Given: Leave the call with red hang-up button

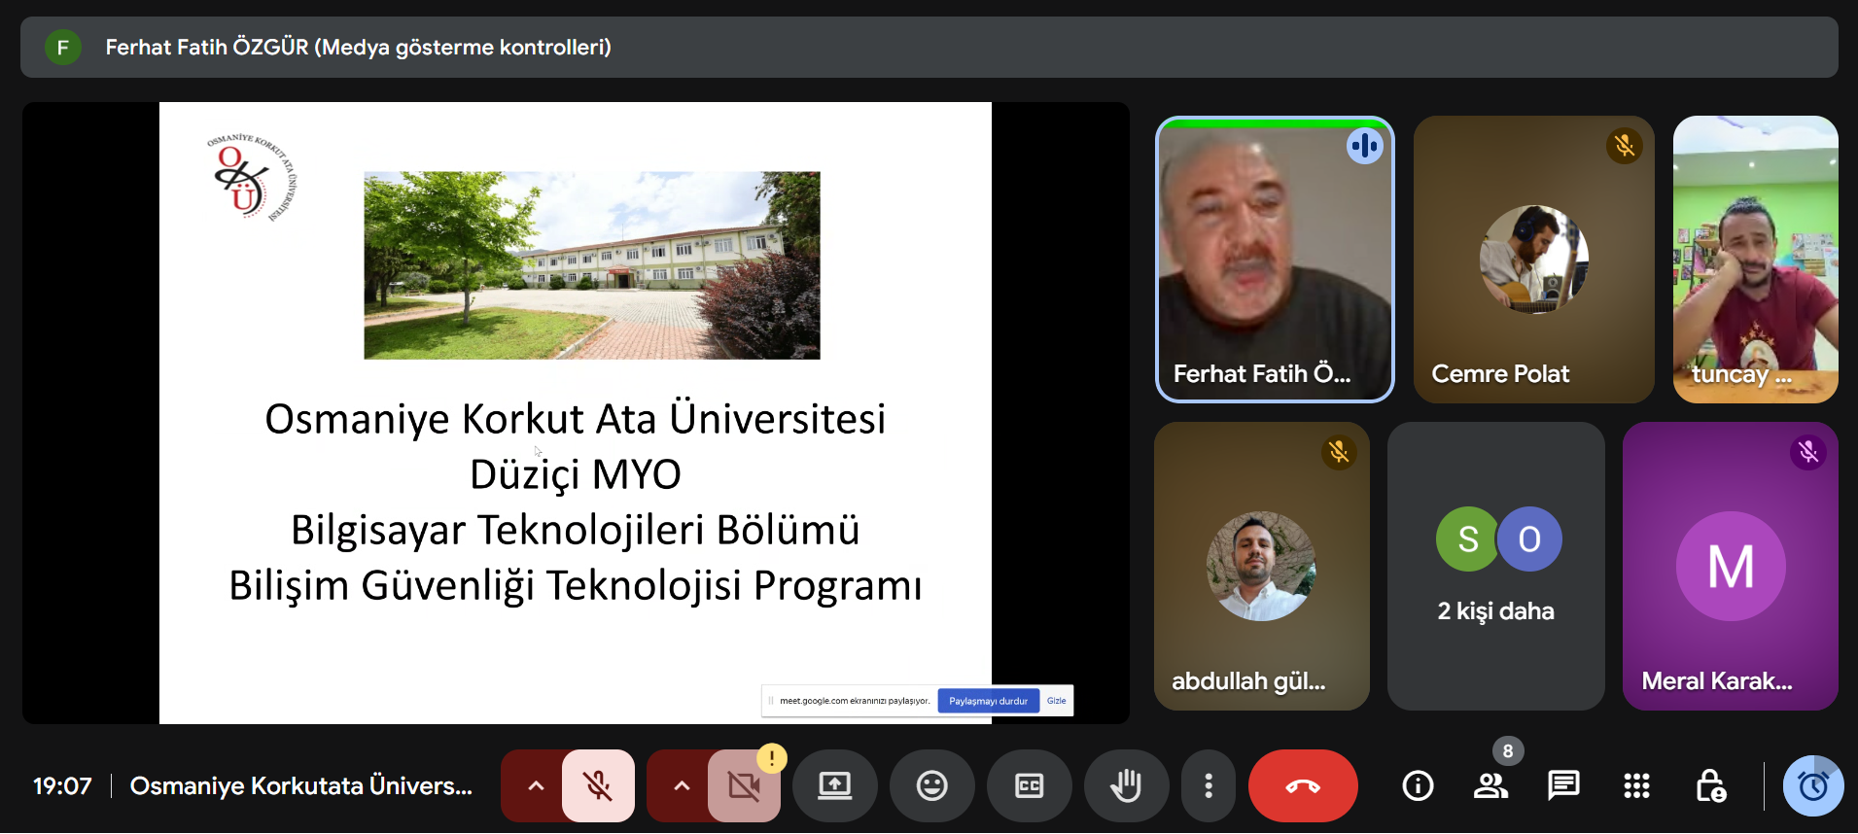Looking at the screenshot, I should pos(1303,785).
